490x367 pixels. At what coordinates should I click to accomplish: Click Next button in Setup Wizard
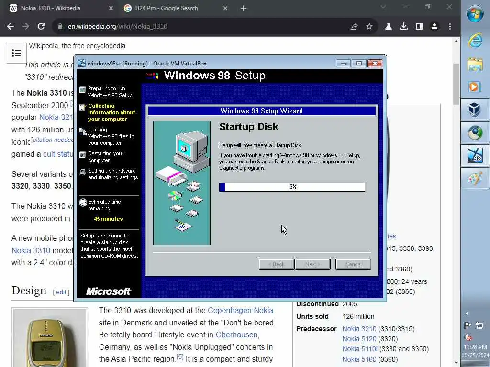click(312, 264)
